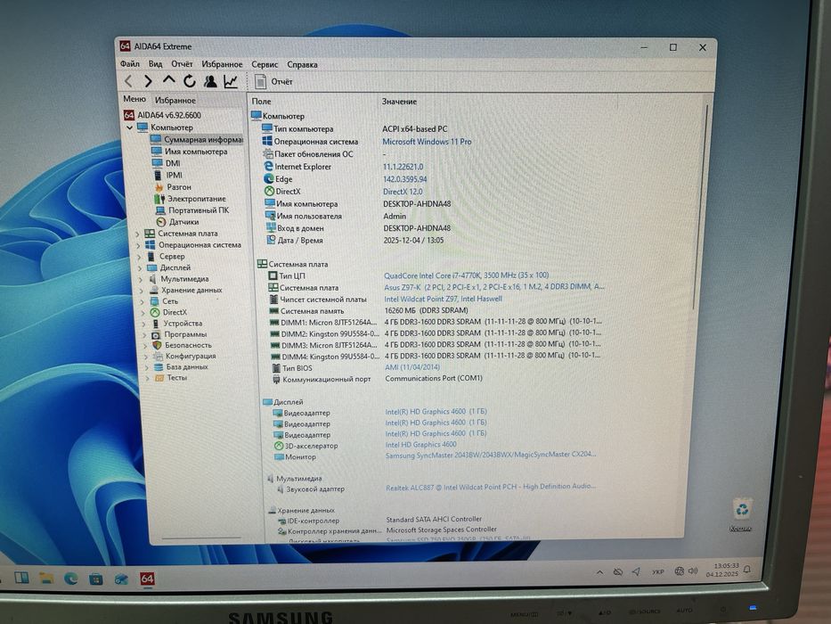The height and width of the screenshot is (624, 831).
Task: Open the user manager toolbar icon
Action: tap(210, 81)
